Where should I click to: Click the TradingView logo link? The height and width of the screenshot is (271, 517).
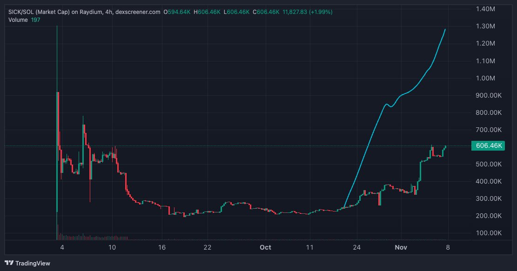[x=27, y=263]
